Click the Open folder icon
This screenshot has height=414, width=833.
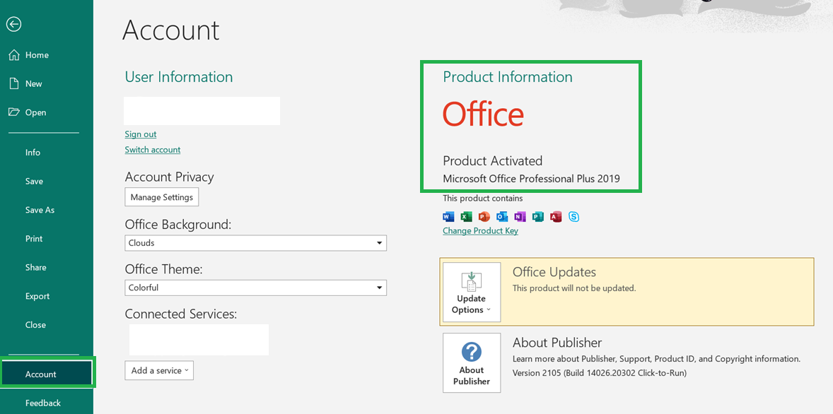[x=14, y=112]
